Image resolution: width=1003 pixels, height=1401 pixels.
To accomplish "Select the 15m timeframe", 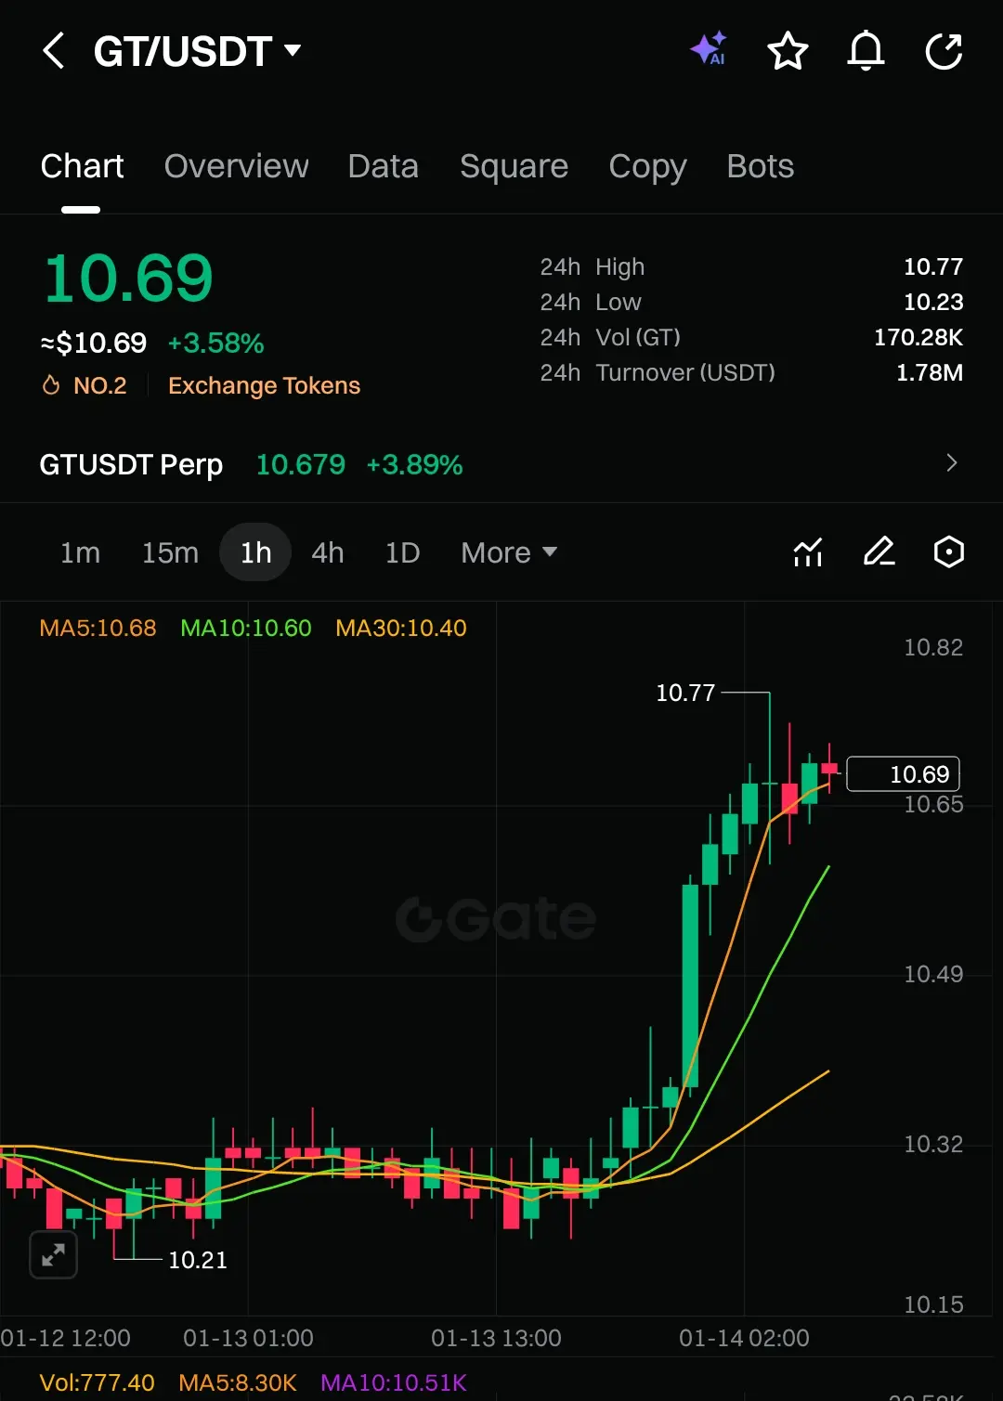I will click(170, 553).
